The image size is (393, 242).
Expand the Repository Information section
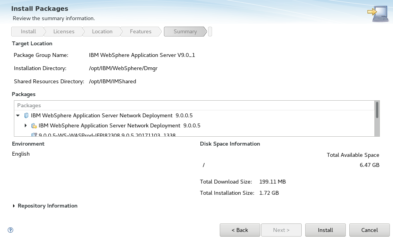pyautogui.click(x=14, y=206)
